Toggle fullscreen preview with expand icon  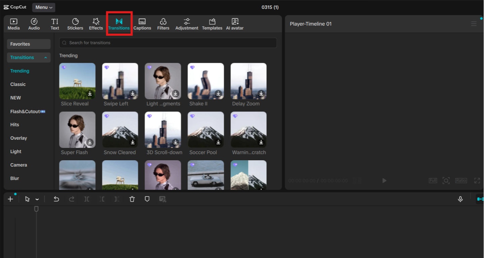point(477,180)
